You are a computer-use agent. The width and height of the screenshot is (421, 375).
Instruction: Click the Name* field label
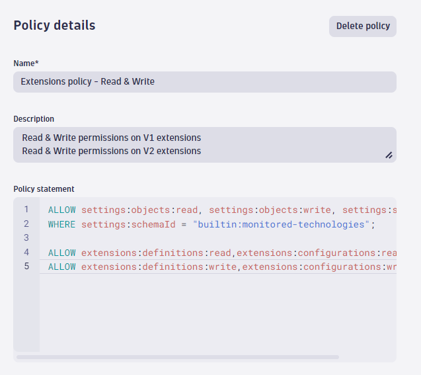point(26,63)
